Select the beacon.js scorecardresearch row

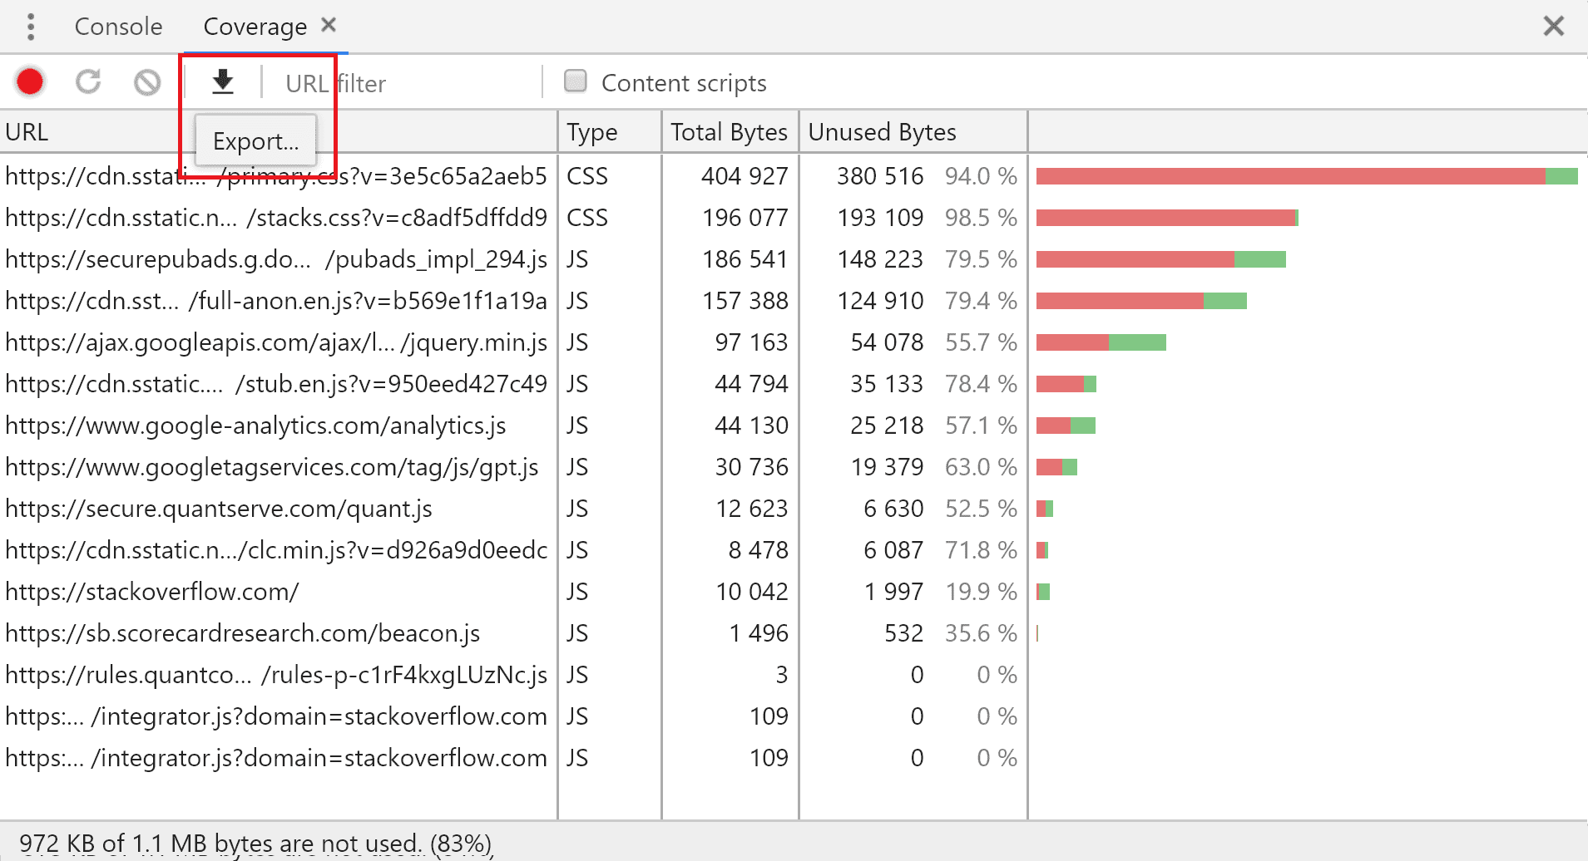click(x=243, y=633)
